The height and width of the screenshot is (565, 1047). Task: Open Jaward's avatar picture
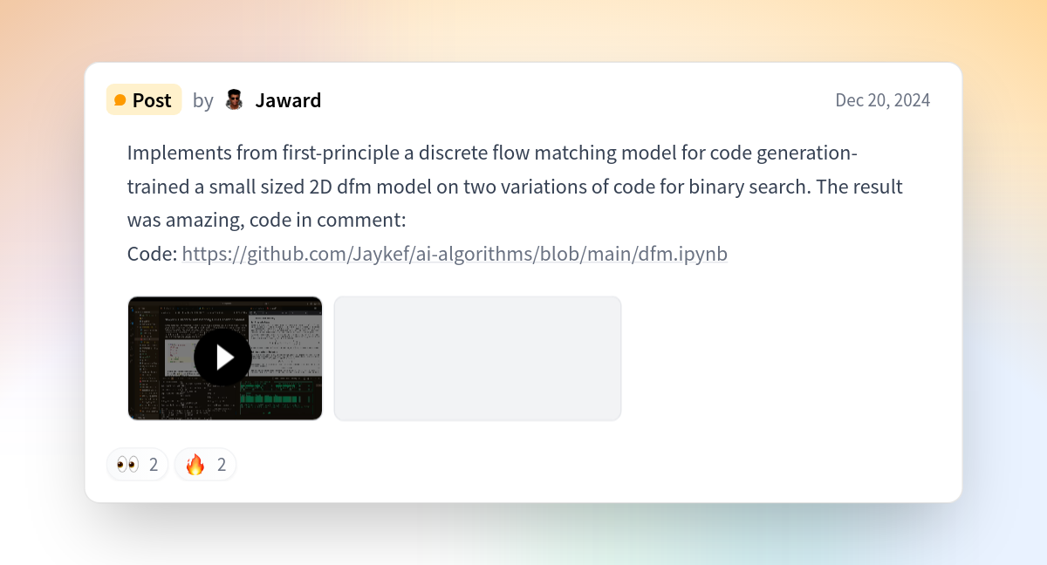tap(234, 100)
